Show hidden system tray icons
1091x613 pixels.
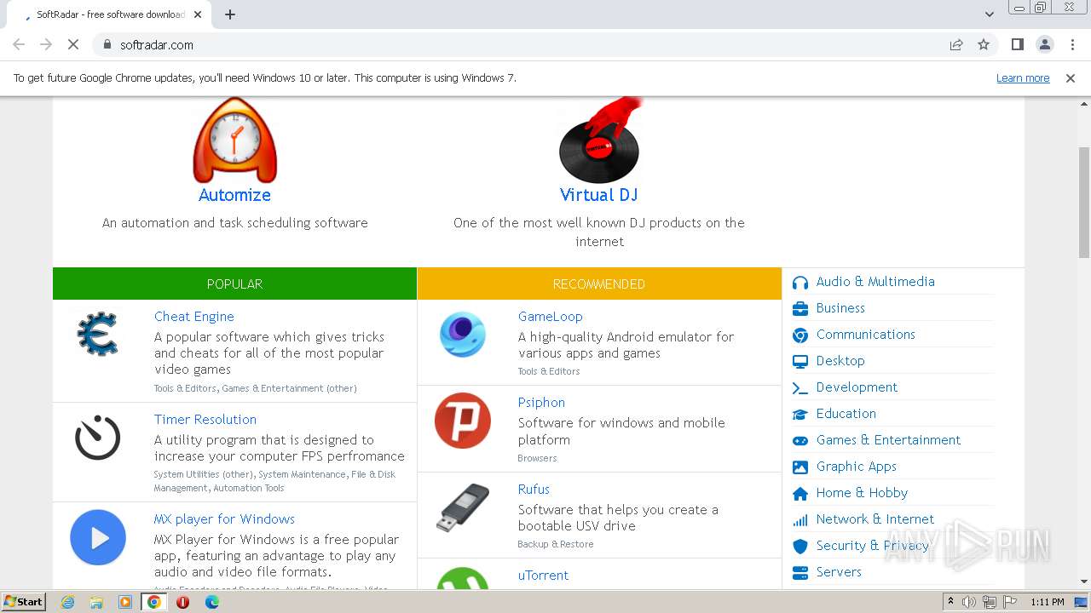tap(951, 601)
